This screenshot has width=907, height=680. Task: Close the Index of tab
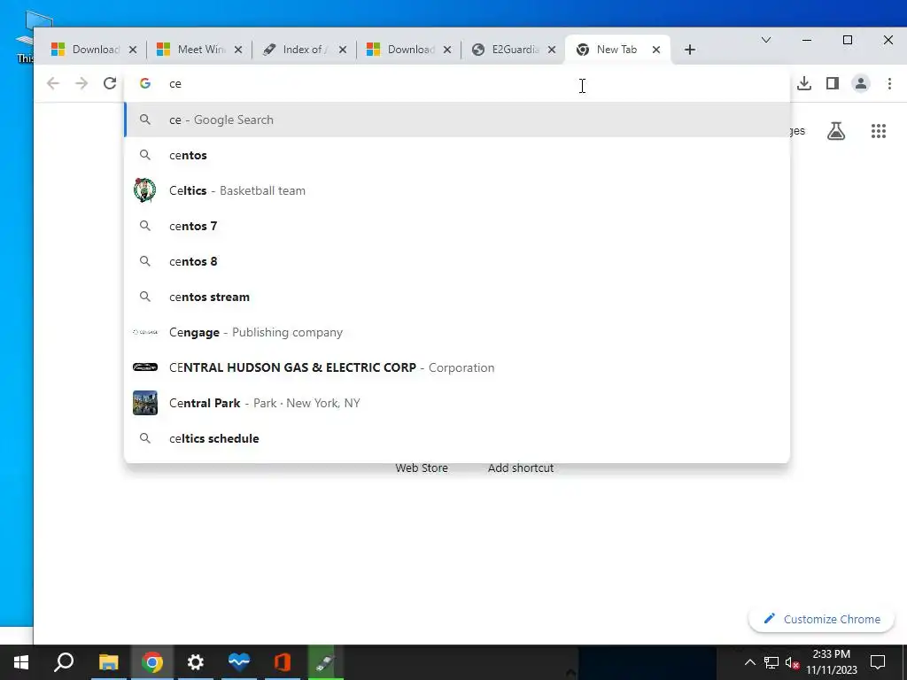(343, 50)
